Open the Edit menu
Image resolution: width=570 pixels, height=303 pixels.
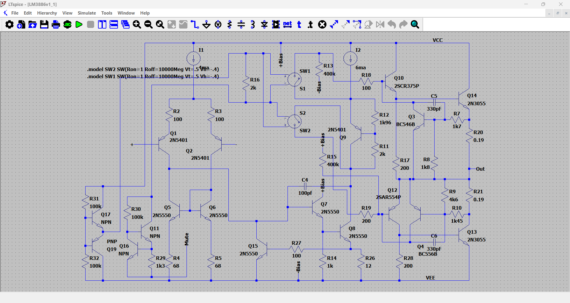click(x=28, y=13)
